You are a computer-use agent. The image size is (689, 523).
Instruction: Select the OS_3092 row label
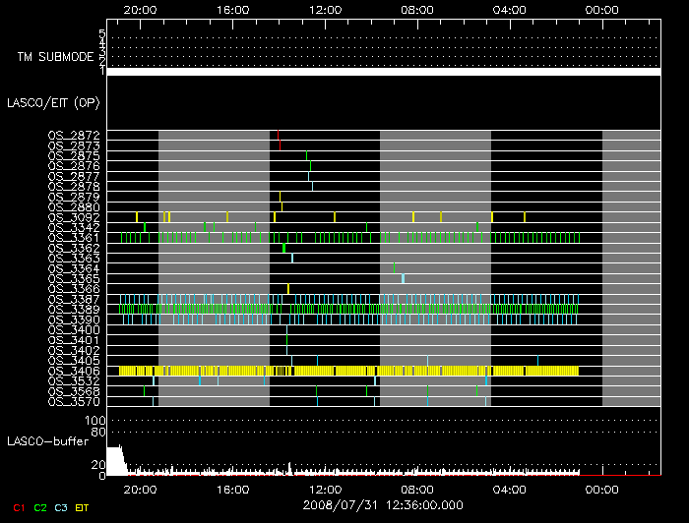(73, 216)
